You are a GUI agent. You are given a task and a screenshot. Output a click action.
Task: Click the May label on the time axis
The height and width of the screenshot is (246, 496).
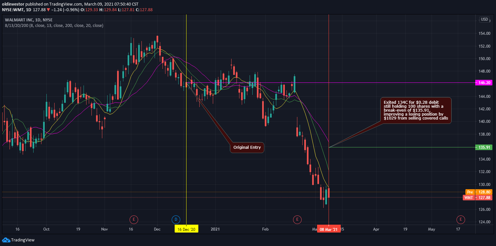tap(431, 229)
